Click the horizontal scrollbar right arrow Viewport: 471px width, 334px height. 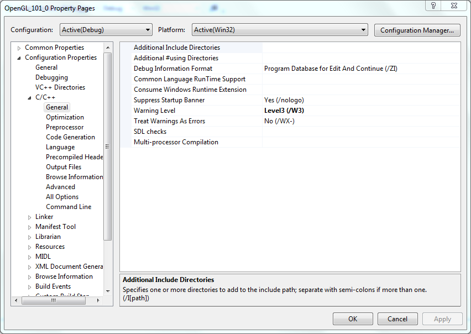tap(98, 300)
